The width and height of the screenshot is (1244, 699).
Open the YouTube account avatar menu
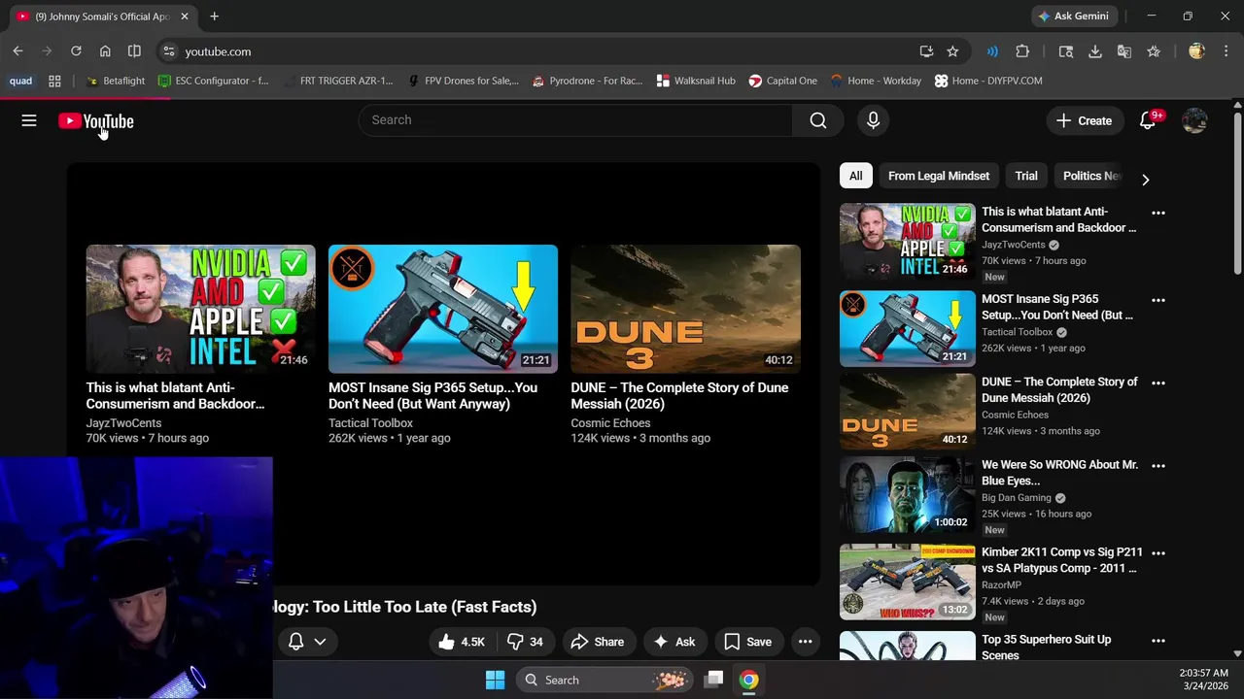point(1194,120)
